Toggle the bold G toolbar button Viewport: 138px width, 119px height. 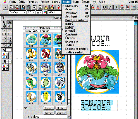(104, 7)
